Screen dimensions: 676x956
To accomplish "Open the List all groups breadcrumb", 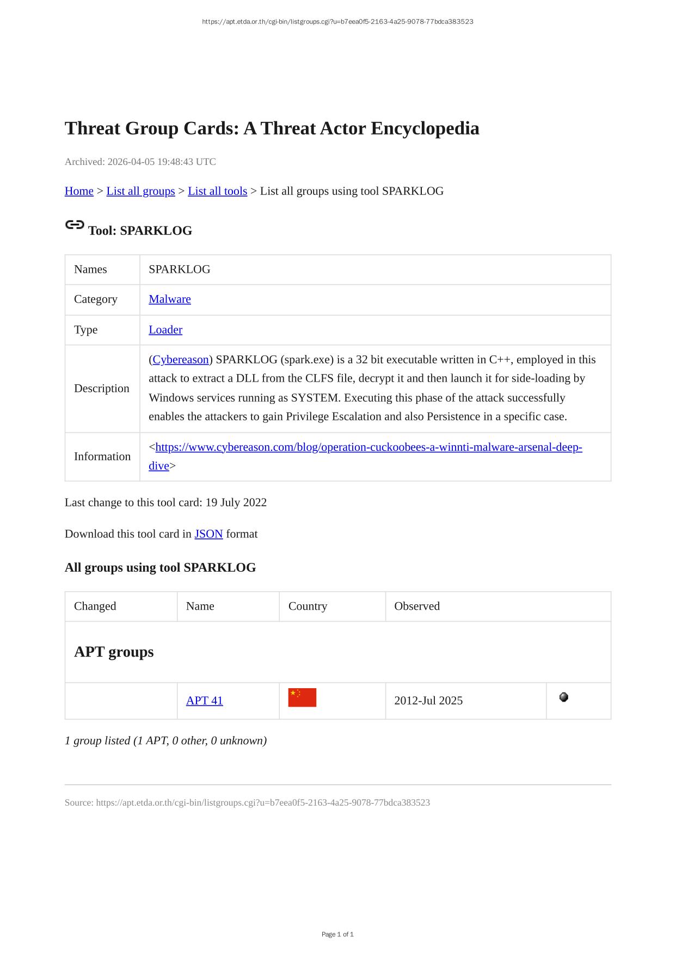I will (x=140, y=191).
